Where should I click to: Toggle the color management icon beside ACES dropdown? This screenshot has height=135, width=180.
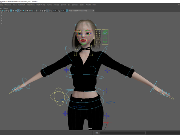click(x=67, y=10)
